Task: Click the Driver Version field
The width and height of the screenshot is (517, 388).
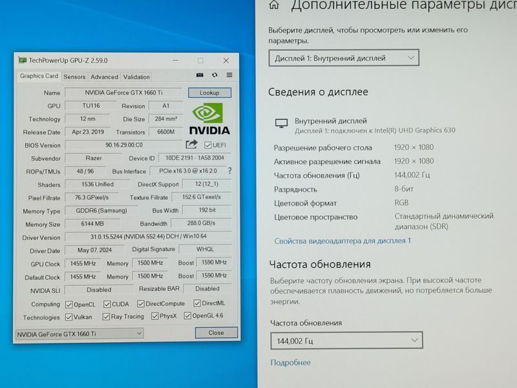Action: (148, 237)
